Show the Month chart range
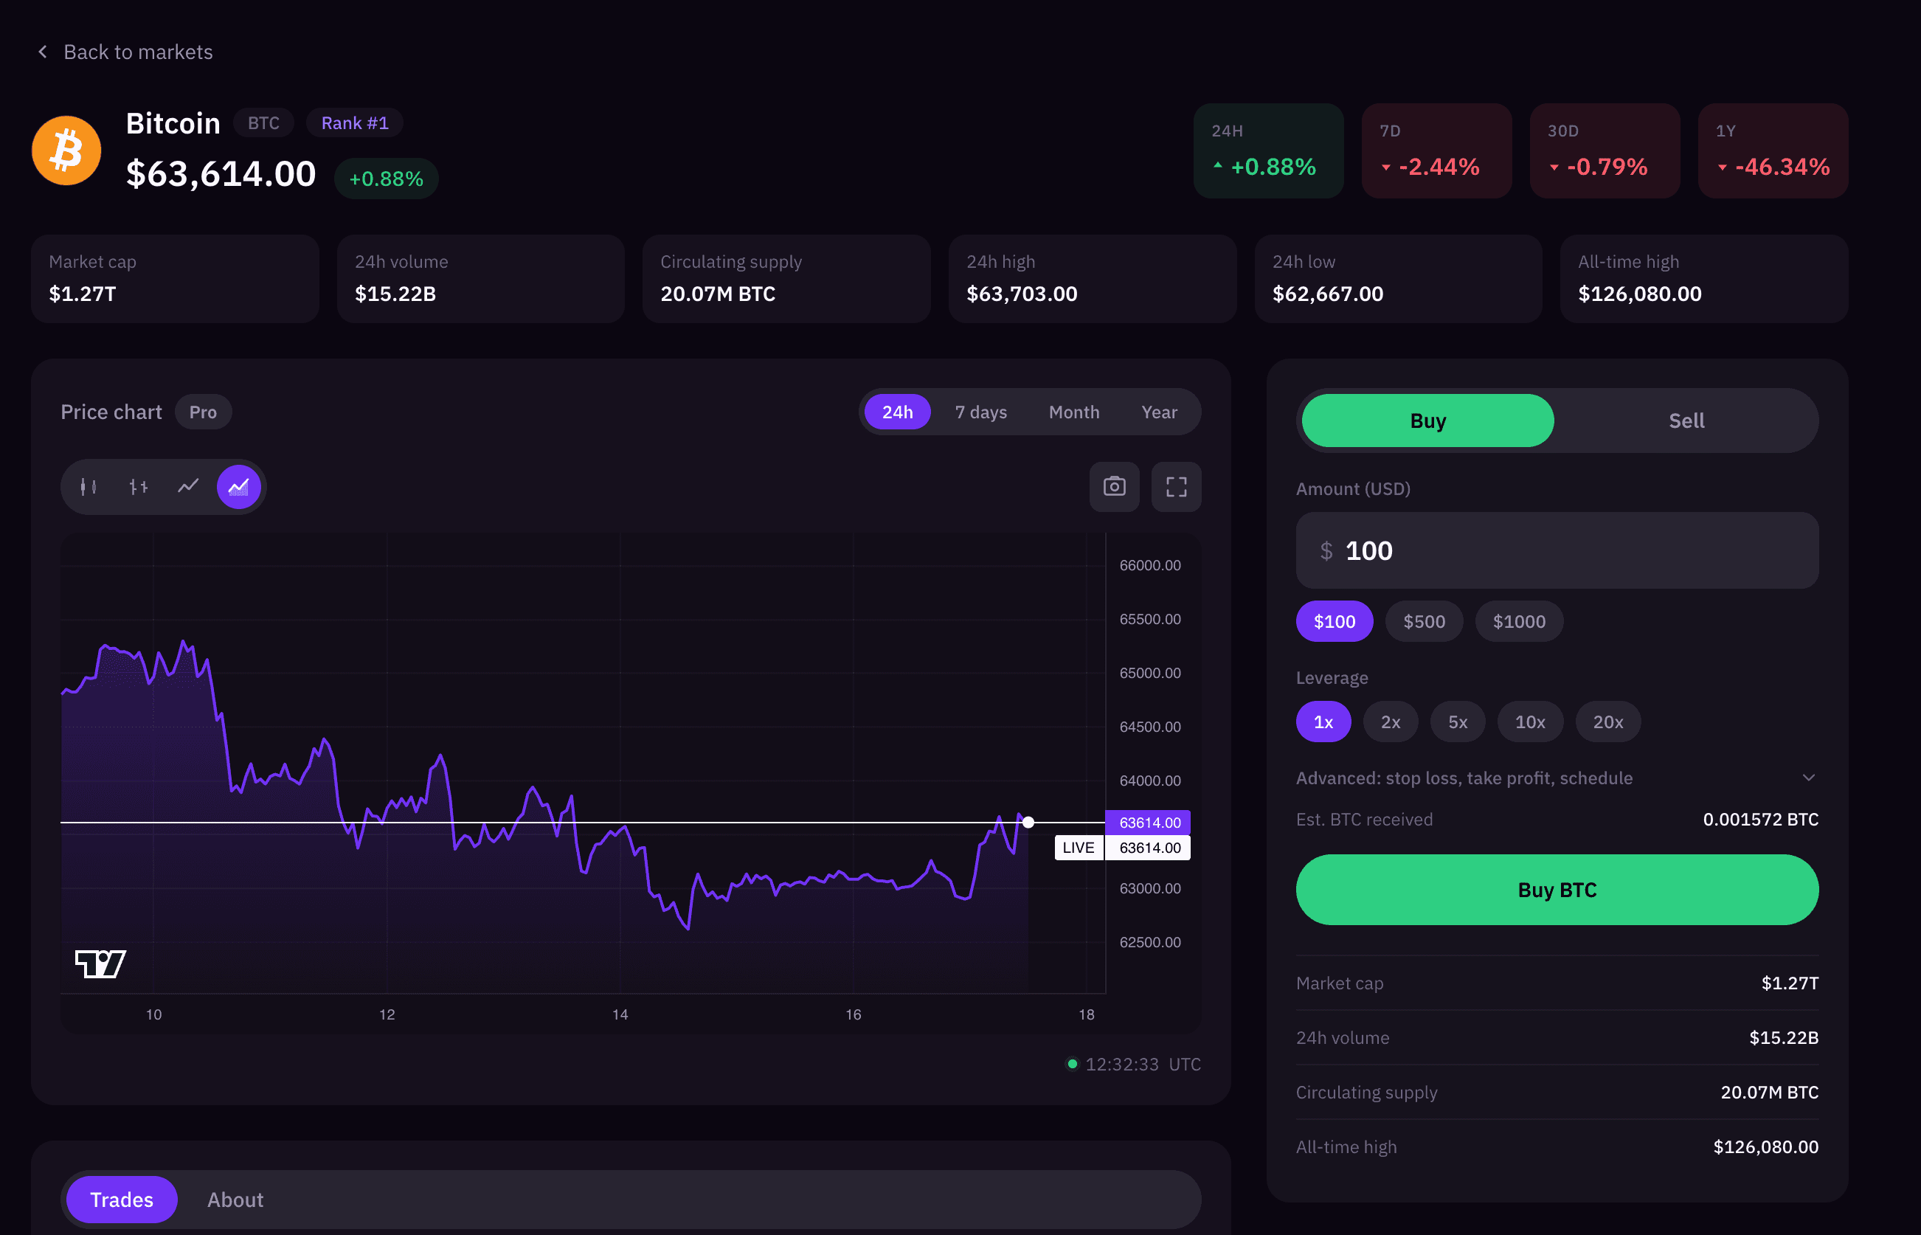 (1073, 412)
